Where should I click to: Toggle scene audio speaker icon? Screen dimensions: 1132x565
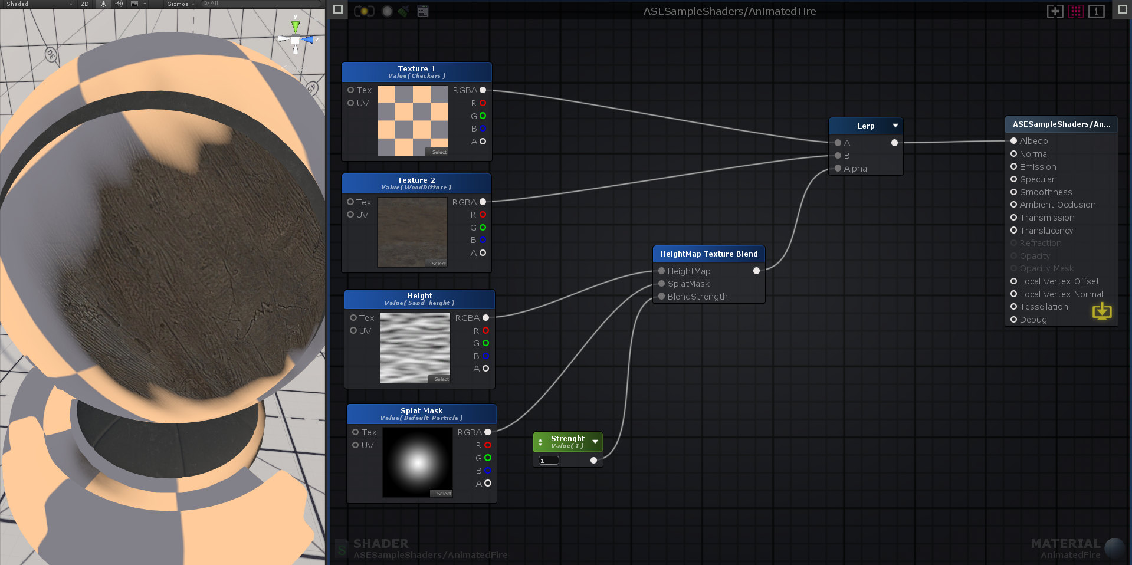point(119,4)
